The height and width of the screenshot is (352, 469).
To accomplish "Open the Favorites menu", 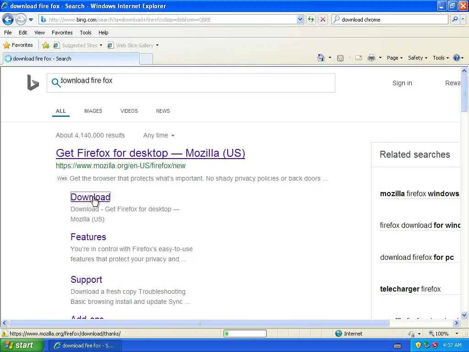I will click(x=62, y=33).
